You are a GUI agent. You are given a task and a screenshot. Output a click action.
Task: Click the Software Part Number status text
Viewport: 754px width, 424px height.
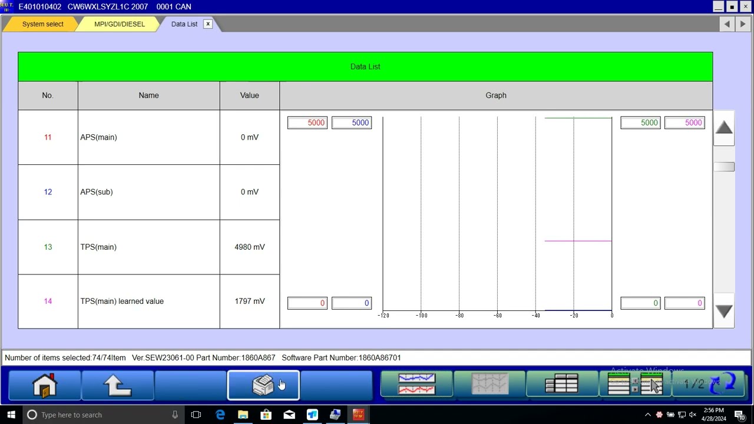click(x=341, y=357)
